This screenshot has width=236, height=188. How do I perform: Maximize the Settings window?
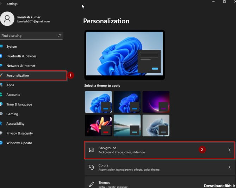coord(224,2)
